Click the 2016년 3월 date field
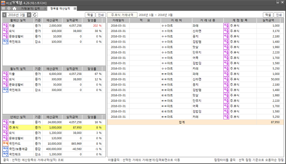Viewport: 286px width, 164px height. 17,15
